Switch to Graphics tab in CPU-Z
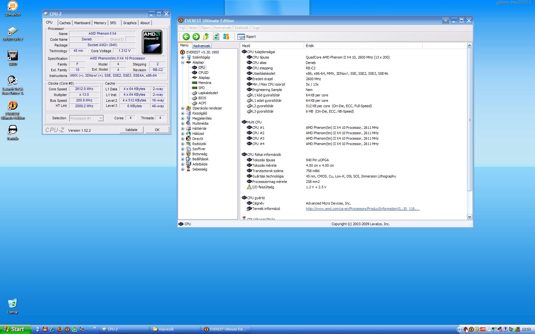535x334 pixels. point(130,23)
